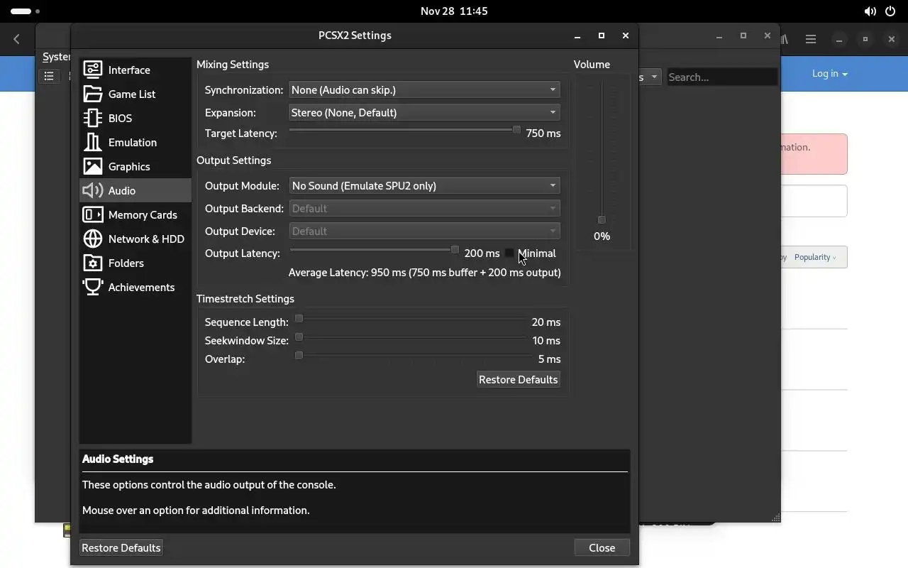Select the Network & HDD globe icon
908x568 pixels.
[93, 239]
